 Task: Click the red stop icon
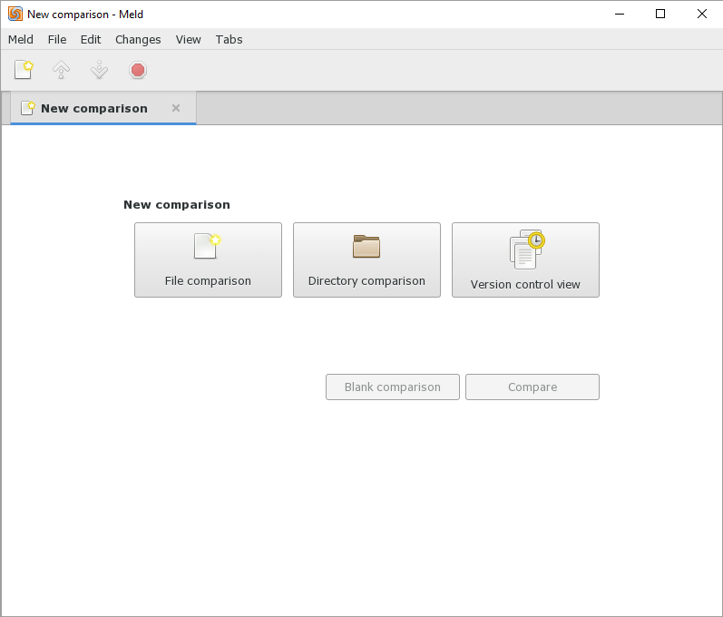[x=138, y=70]
